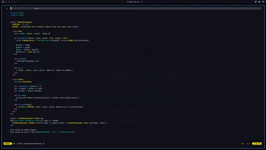Click the 'class Shot' declaration
Image resolution: width=266 pixels, height=150 pixels.
(x=17, y=31)
